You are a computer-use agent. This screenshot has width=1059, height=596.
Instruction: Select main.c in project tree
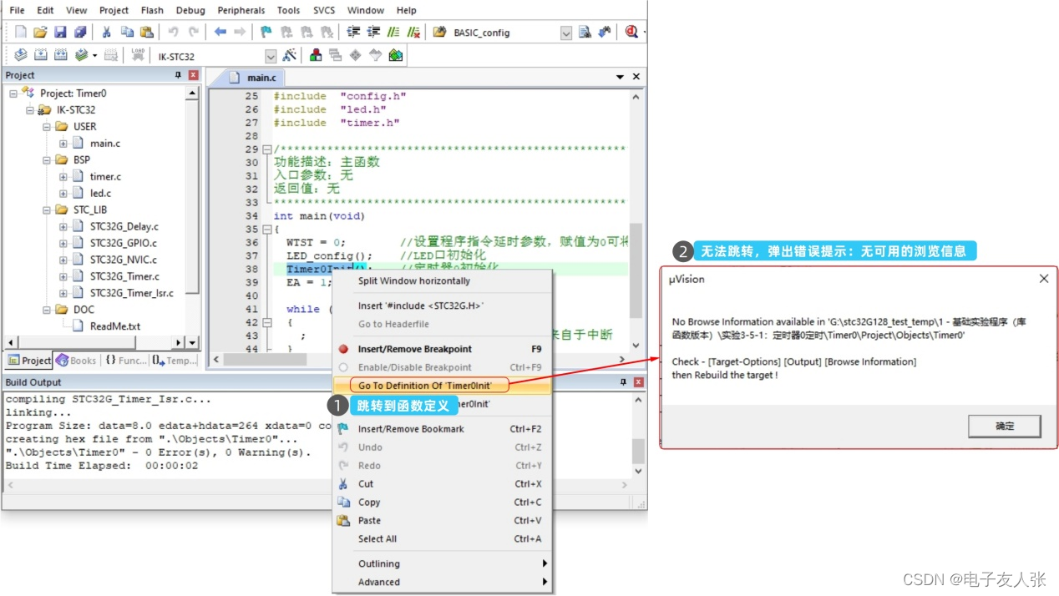105,144
